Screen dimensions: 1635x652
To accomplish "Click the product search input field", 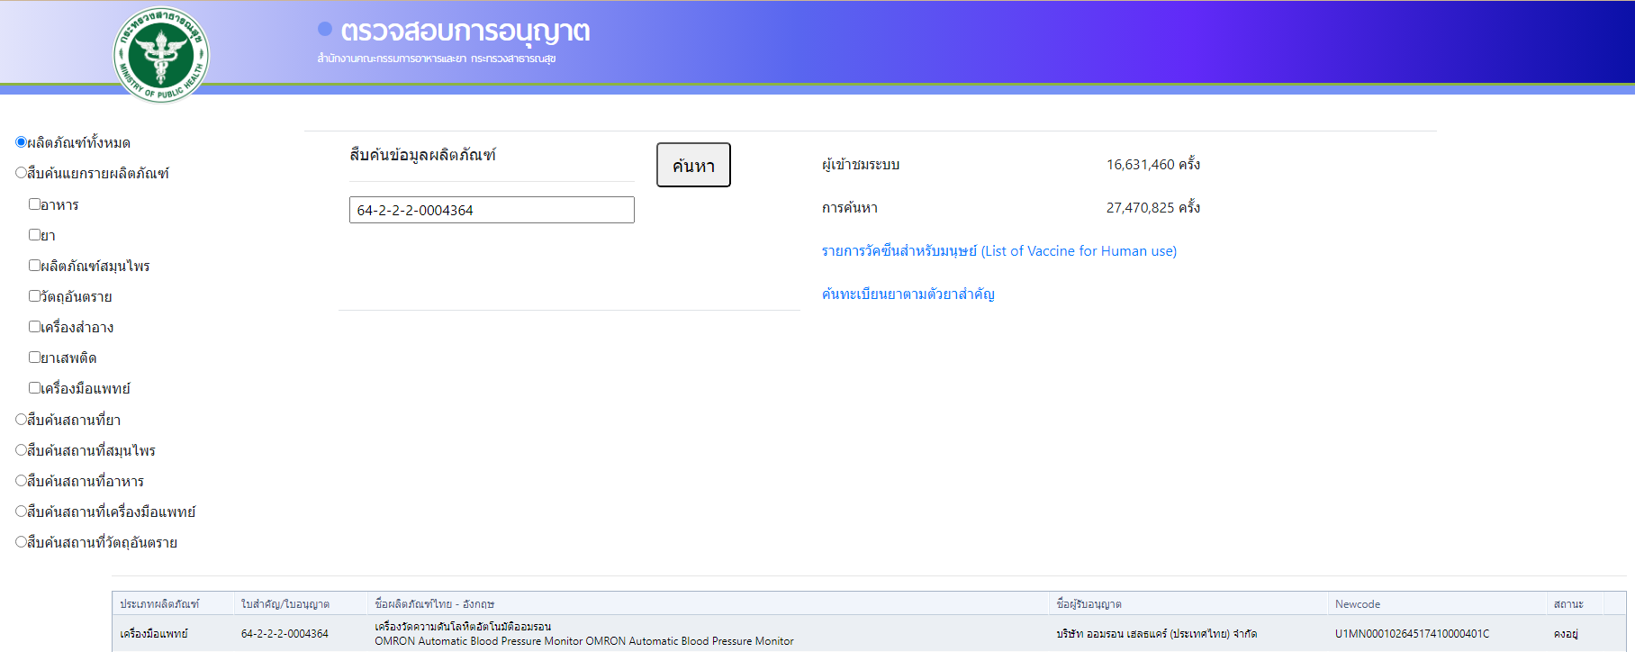I will coord(491,210).
